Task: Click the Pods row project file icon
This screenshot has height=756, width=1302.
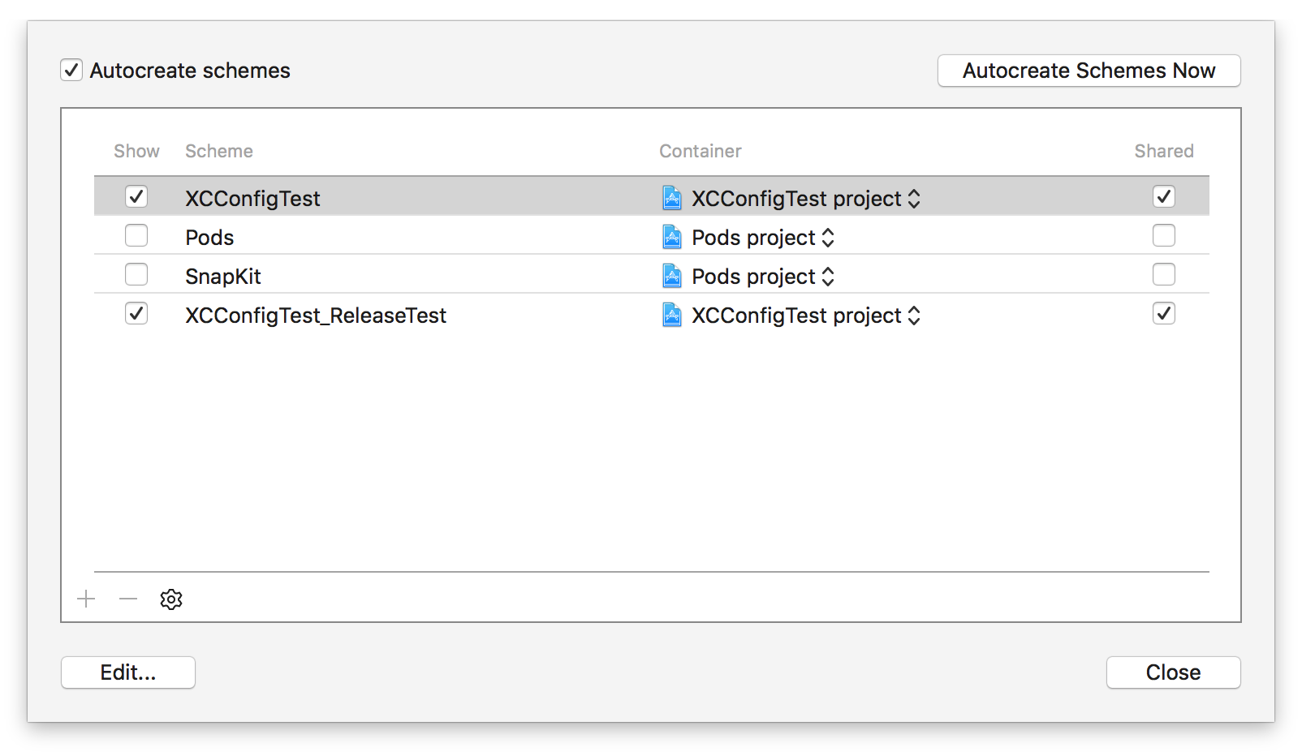Action: [x=672, y=237]
